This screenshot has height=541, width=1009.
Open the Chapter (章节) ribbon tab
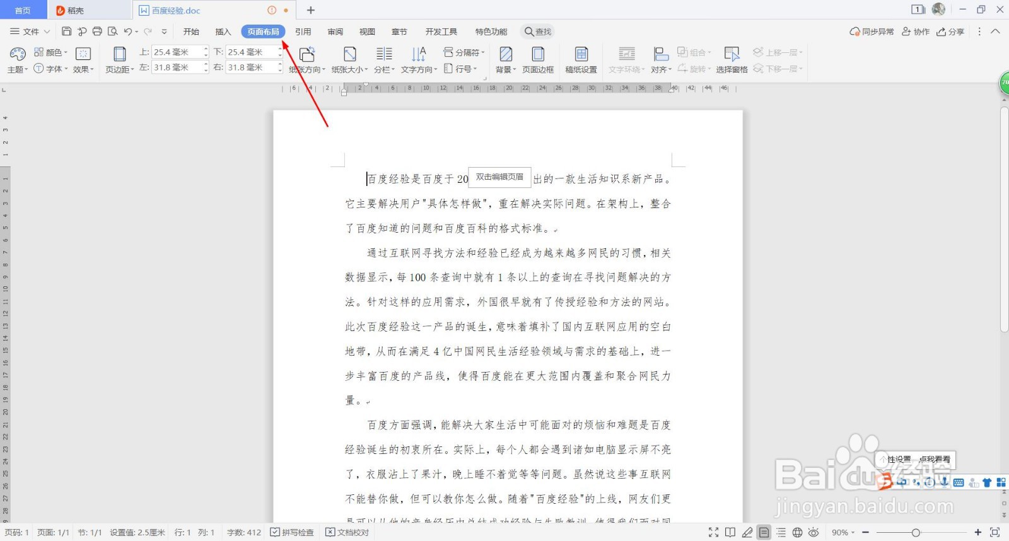399,32
